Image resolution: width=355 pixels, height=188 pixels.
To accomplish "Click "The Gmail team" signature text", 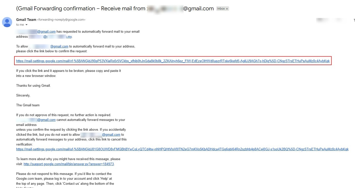I will click(28, 105).
